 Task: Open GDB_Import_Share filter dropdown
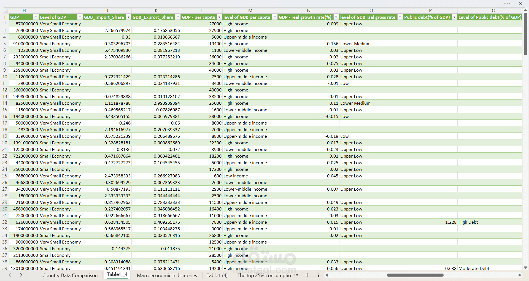[128, 17]
